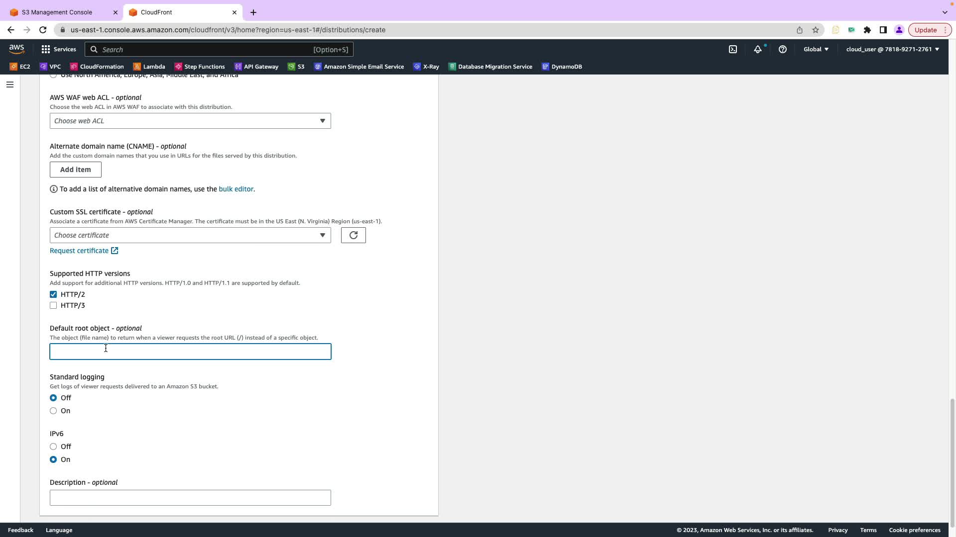Expand the Global region selector
Viewport: 956px width, 537px height.
816,49
